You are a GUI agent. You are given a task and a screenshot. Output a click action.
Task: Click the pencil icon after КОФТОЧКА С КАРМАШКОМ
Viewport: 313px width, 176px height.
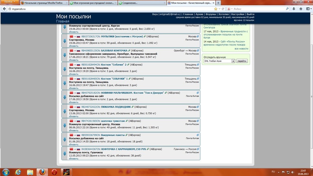pyautogui.click(x=148, y=149)
